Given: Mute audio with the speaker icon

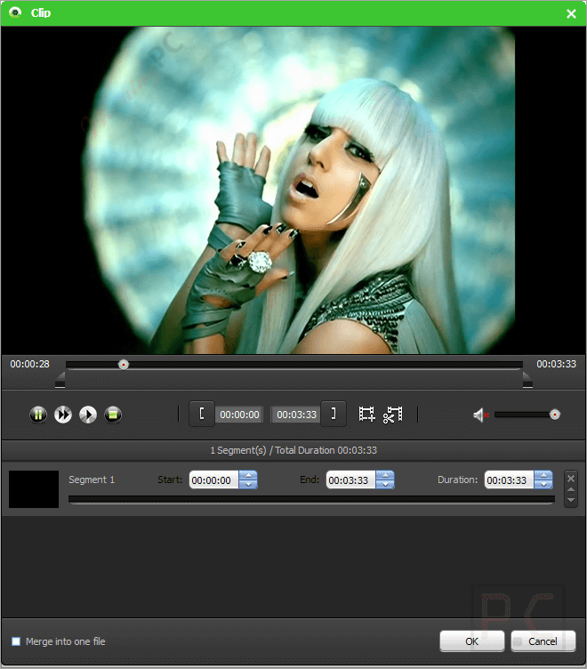Looking at the screenshot, I should click(x=480, y=415).
